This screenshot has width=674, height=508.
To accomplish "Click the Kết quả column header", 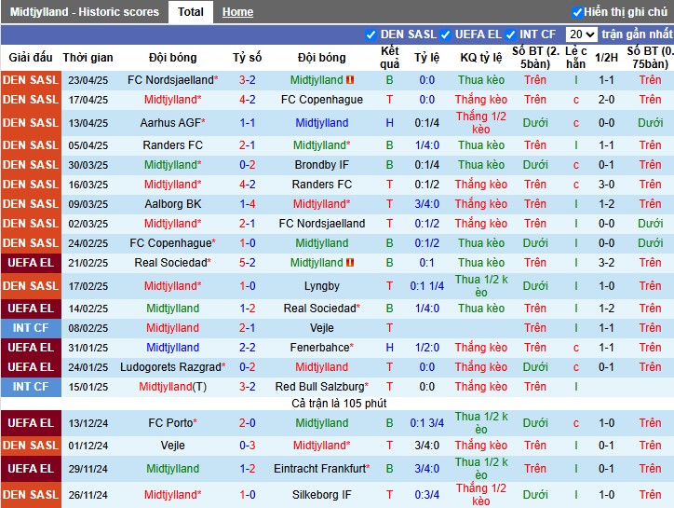I will (x=389, y=58).
